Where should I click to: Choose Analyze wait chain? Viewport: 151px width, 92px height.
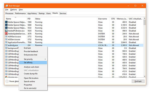point(33,67)
